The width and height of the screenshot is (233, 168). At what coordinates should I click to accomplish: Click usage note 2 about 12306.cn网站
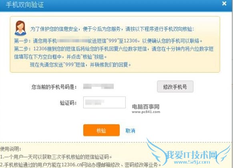click(81, 165)
